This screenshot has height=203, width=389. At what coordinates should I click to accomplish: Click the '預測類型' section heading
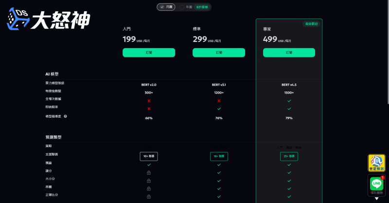click(x=53, y=137)
